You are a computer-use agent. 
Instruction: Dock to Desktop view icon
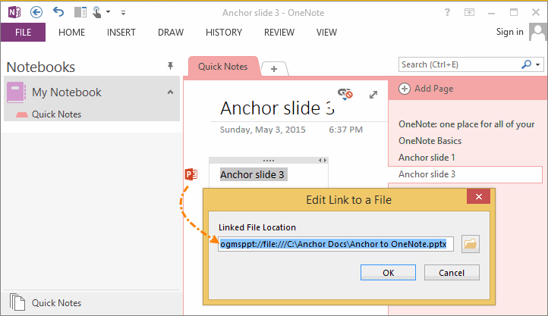pyautogui.click(x=80, y=13)
